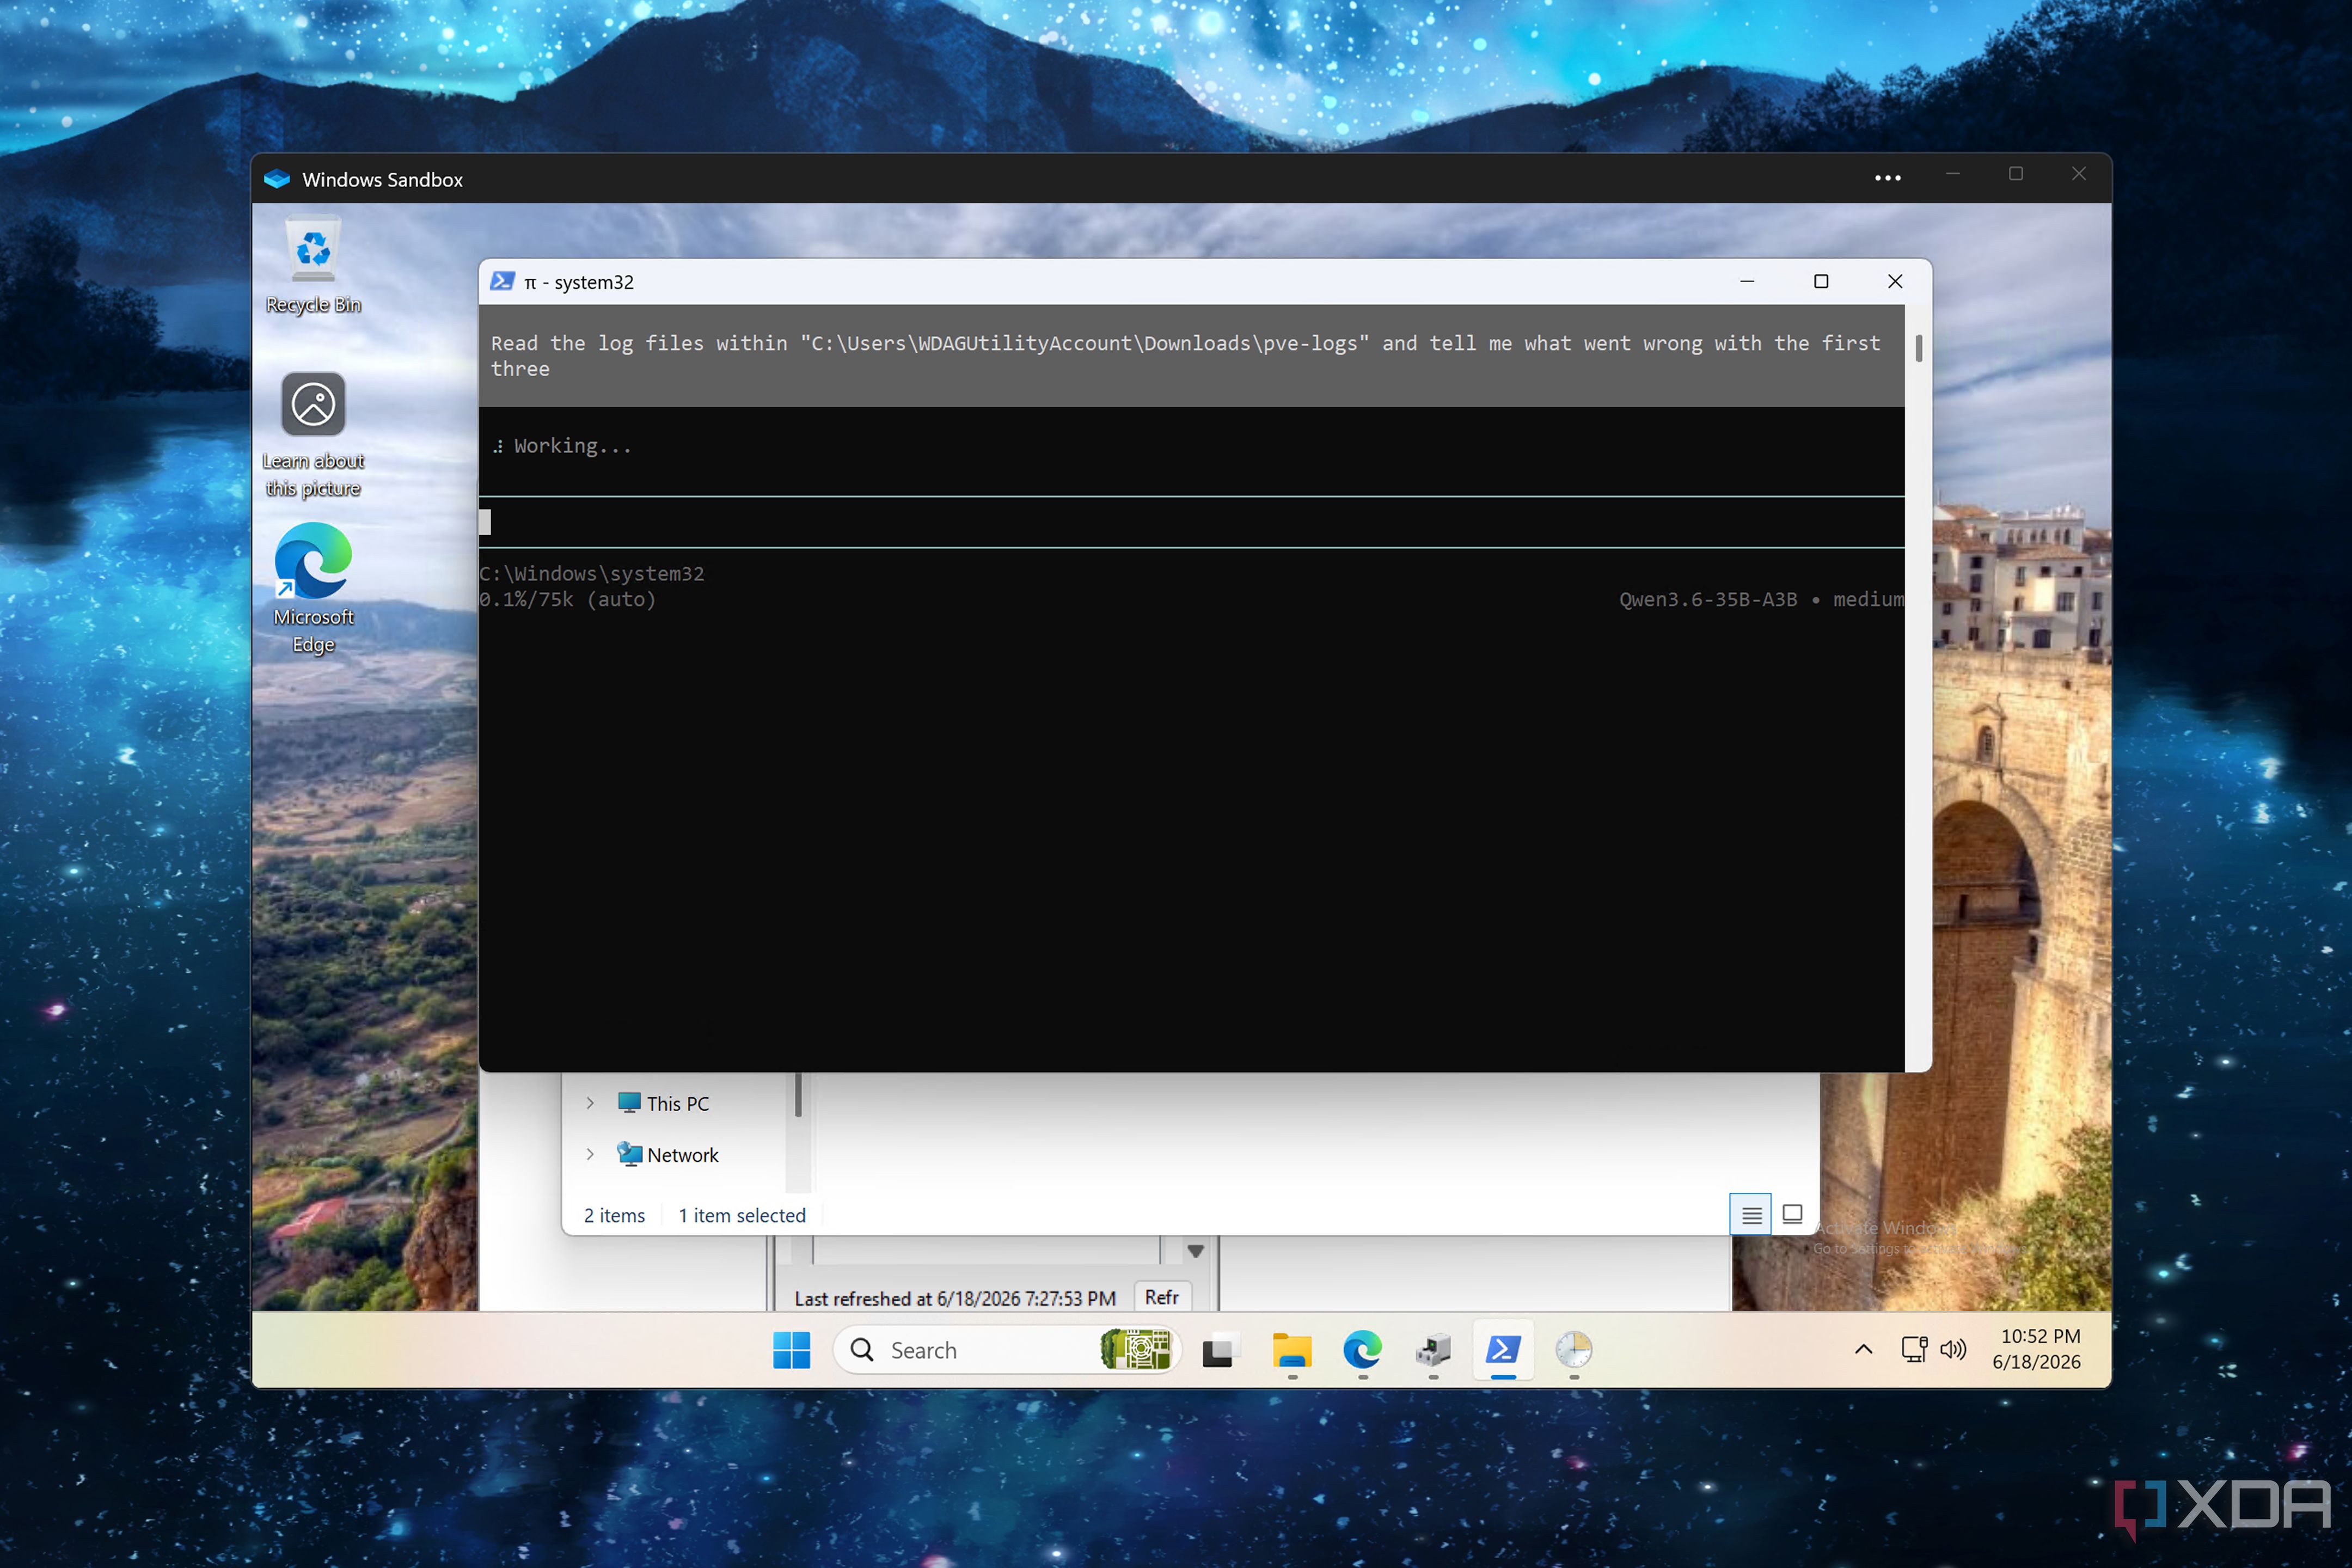
Task: Click the Windows Sandbox logo in its title bar
Action: click(277, 179)
